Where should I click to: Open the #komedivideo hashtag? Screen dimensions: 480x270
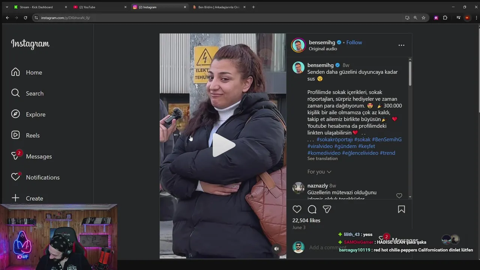[324, 153]
